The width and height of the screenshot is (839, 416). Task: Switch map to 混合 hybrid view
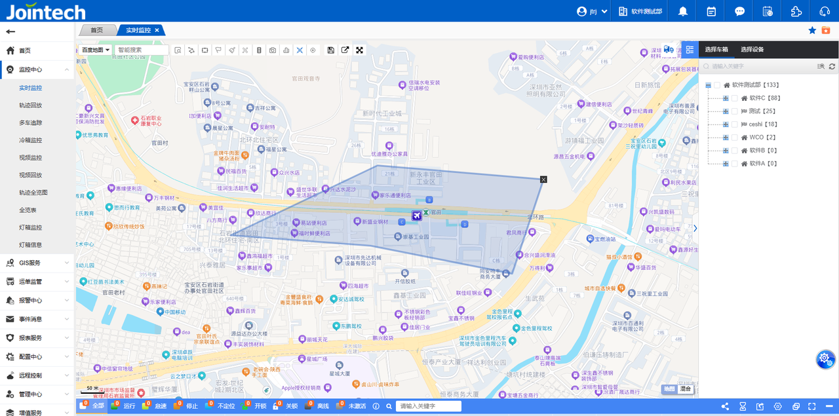(685, 389)
